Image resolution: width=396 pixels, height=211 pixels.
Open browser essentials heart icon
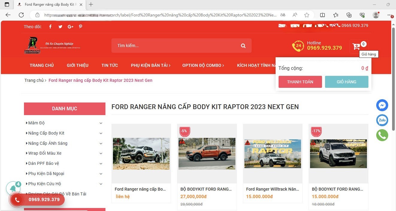pos(362,15)
